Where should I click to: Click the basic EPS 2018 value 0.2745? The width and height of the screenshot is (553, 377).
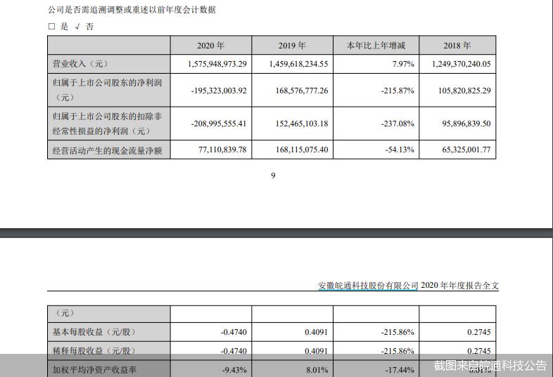click(x=479, y=332)
